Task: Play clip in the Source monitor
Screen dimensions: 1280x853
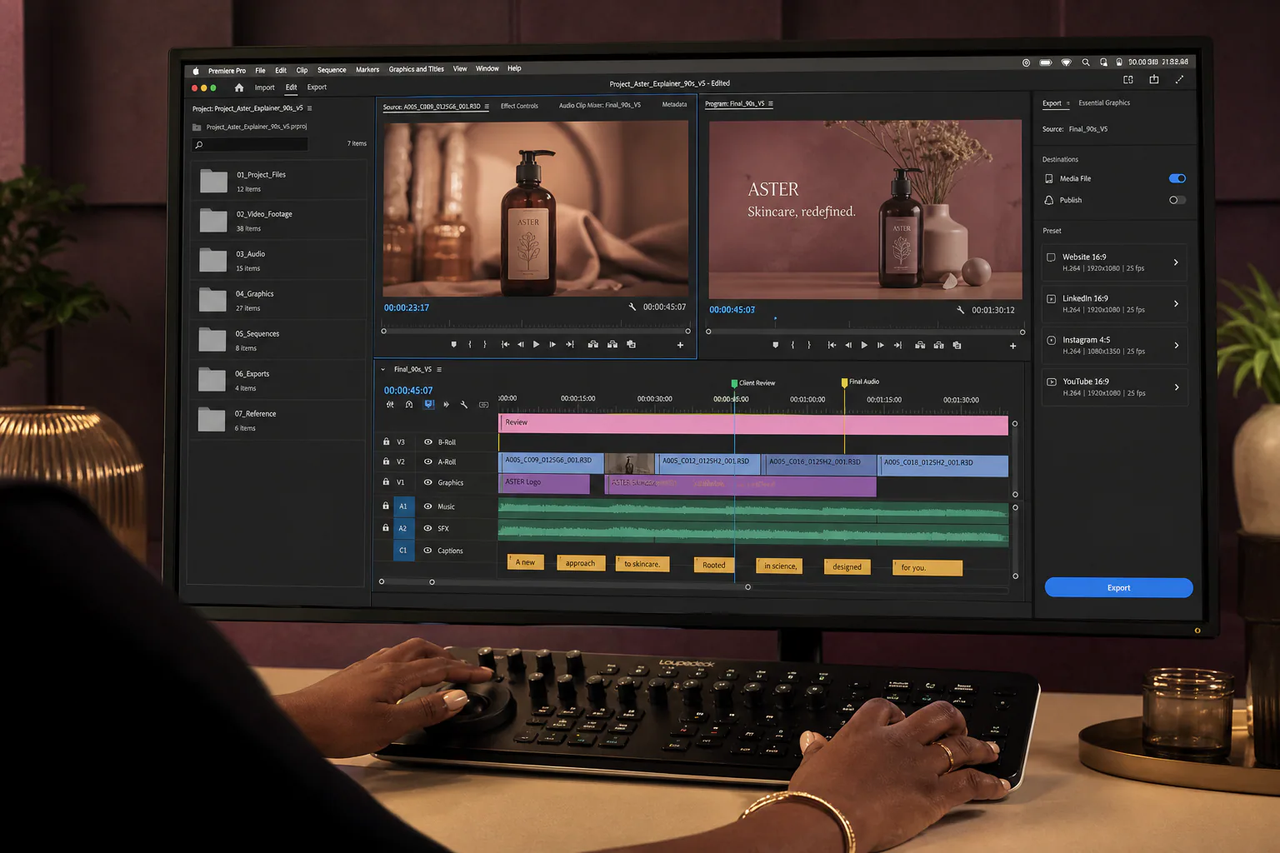Action: [x=536, y=344]
